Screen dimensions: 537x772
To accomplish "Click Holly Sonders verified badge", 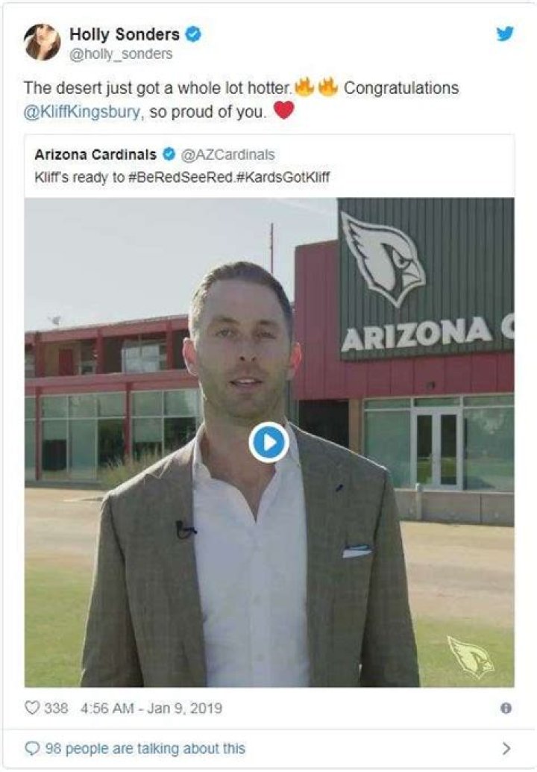I will tap(193, 34).
